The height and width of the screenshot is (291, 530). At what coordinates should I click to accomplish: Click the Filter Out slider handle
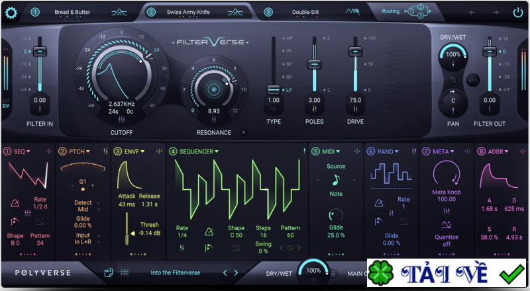[x=490, y=52]
